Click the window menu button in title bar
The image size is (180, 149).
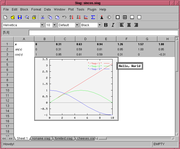[x=3, y=3]
